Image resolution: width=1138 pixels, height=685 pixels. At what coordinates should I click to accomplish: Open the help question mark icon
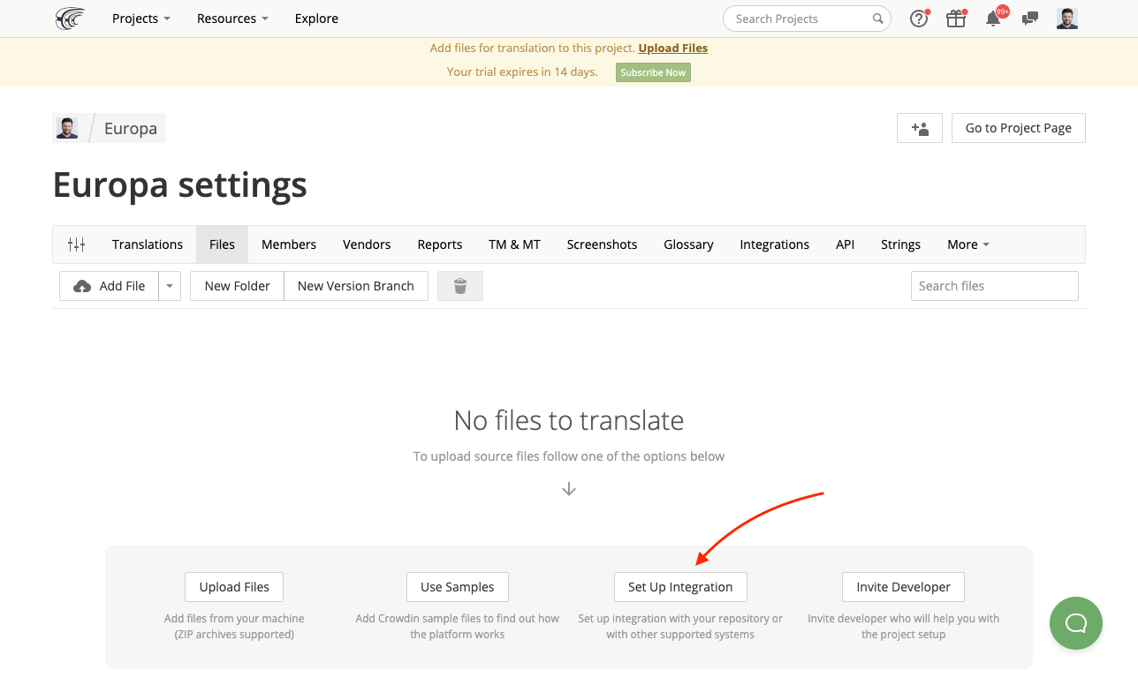[919, 19]
